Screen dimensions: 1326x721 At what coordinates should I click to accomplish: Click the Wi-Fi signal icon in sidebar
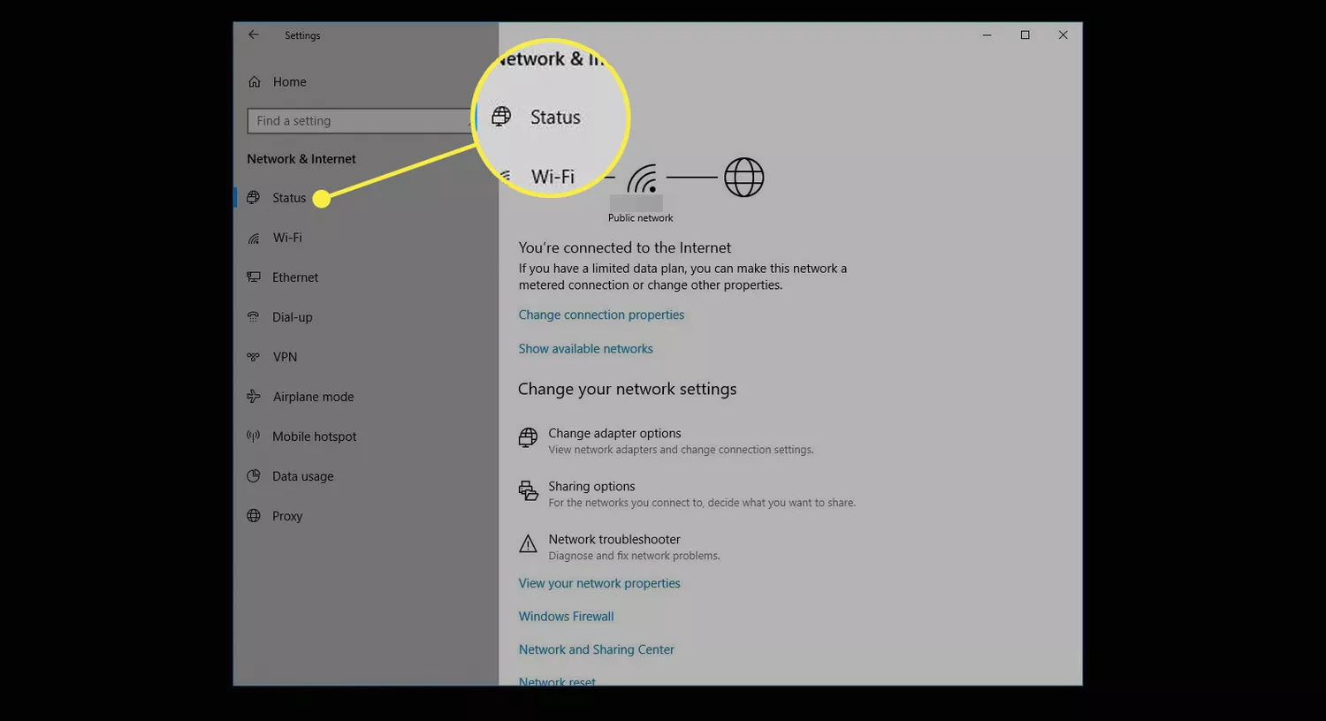(254, 238)
